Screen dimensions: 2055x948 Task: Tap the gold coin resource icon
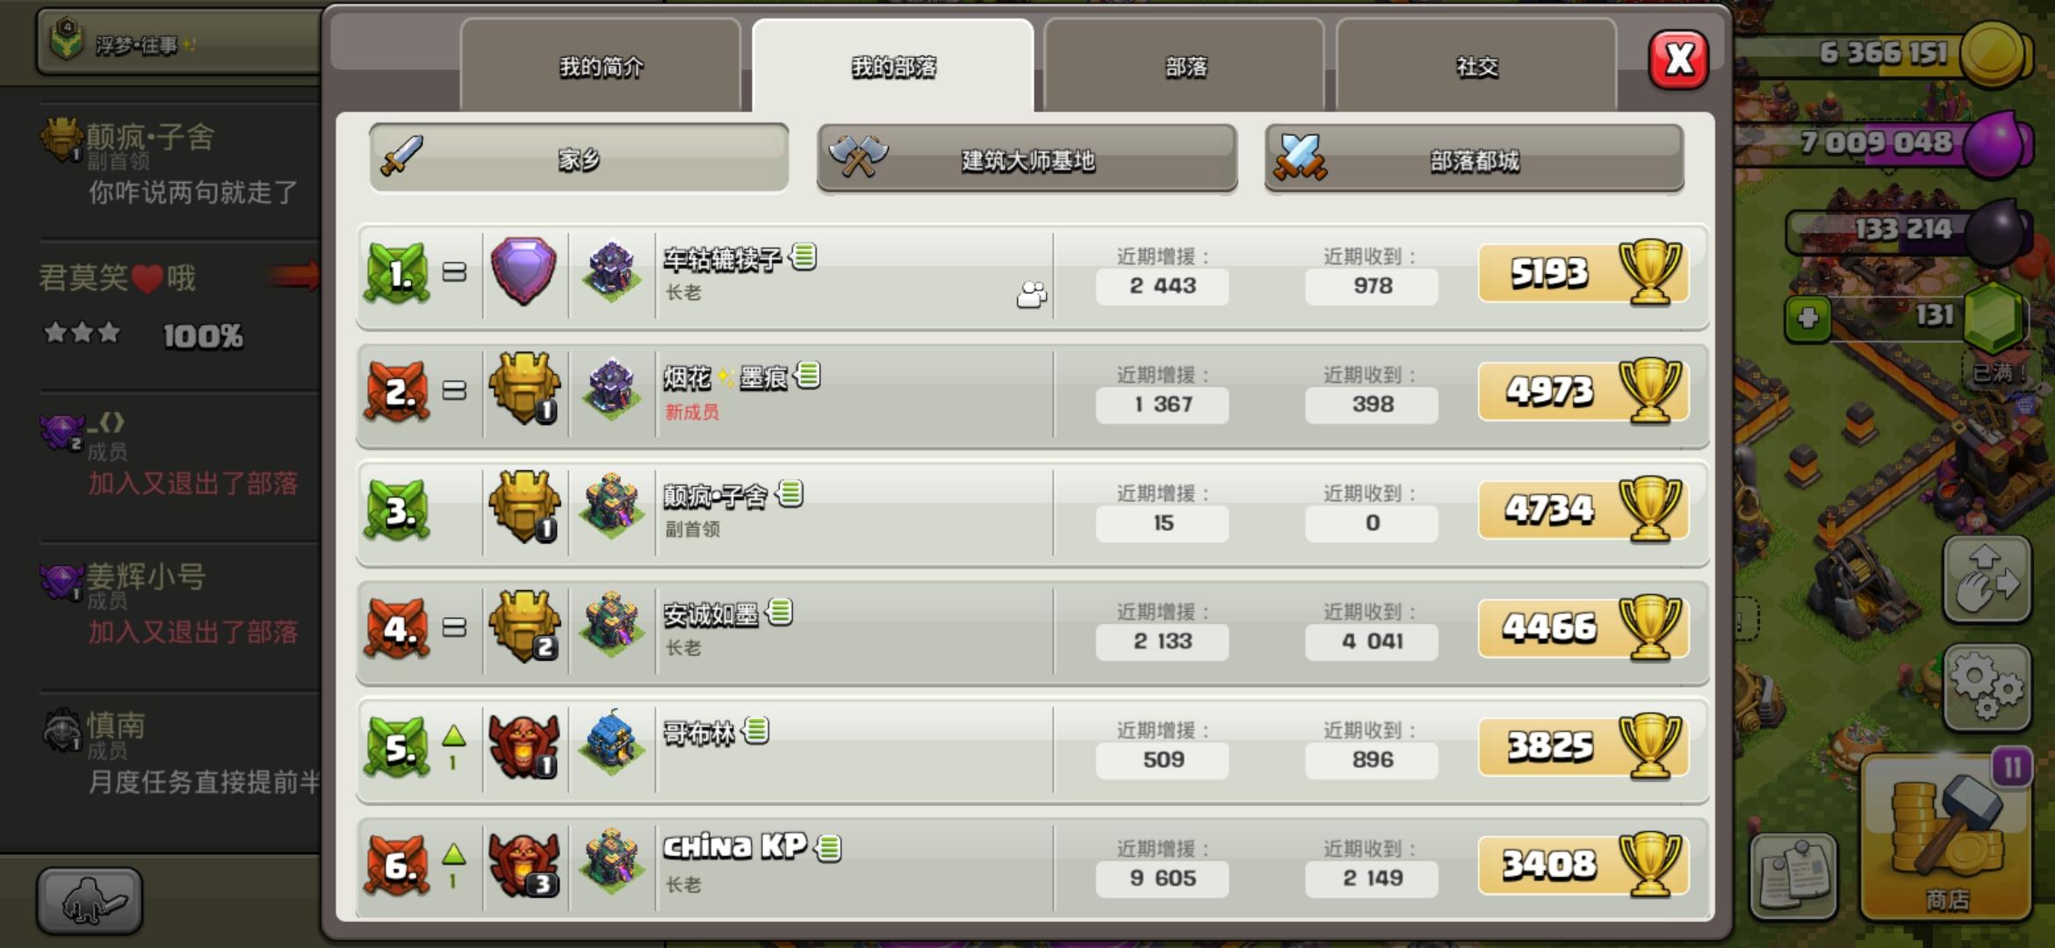click(x=1994, y=54)
